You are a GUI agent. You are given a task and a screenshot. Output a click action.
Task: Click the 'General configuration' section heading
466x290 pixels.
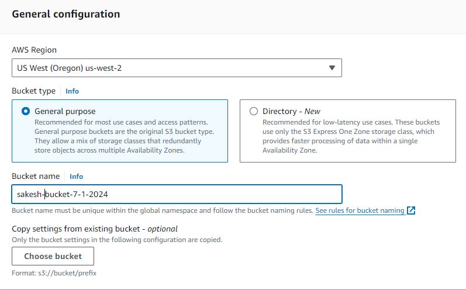pos(66,14)
